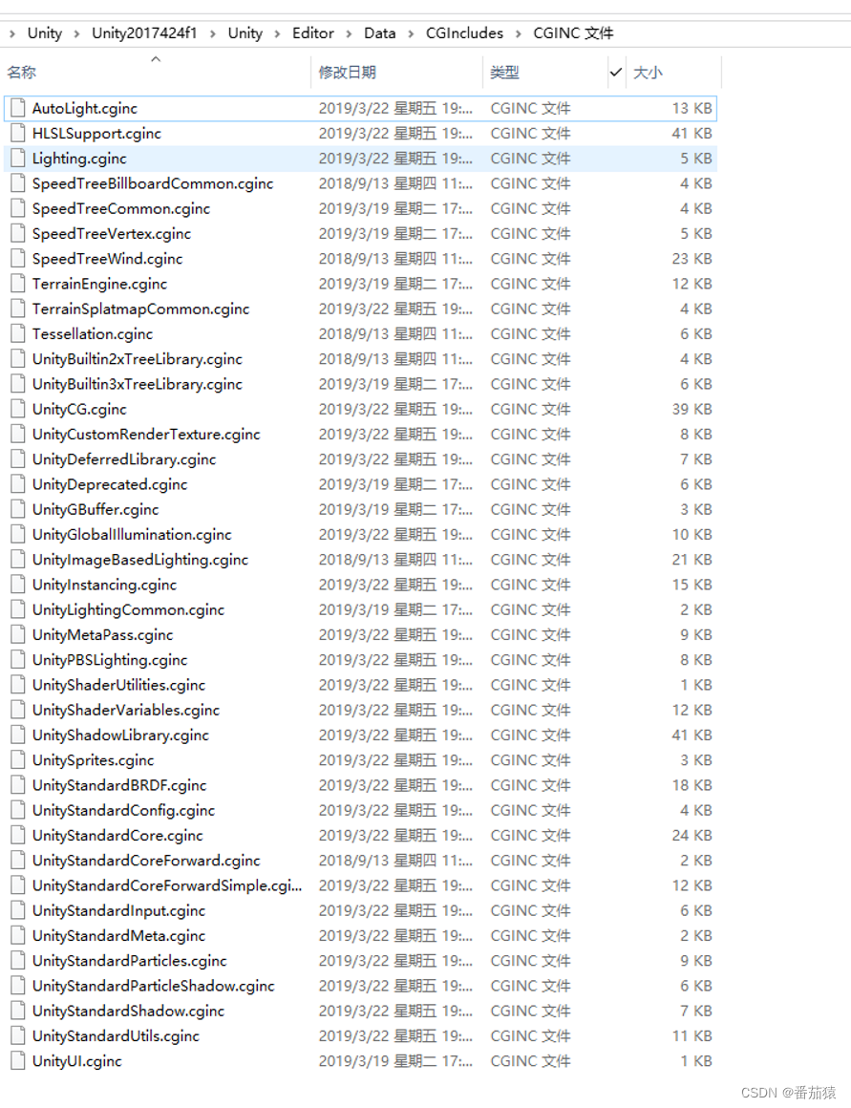Click the sort arrow above 名称 column
This screenshot has width=851, height=1108.
click(156, 58)
